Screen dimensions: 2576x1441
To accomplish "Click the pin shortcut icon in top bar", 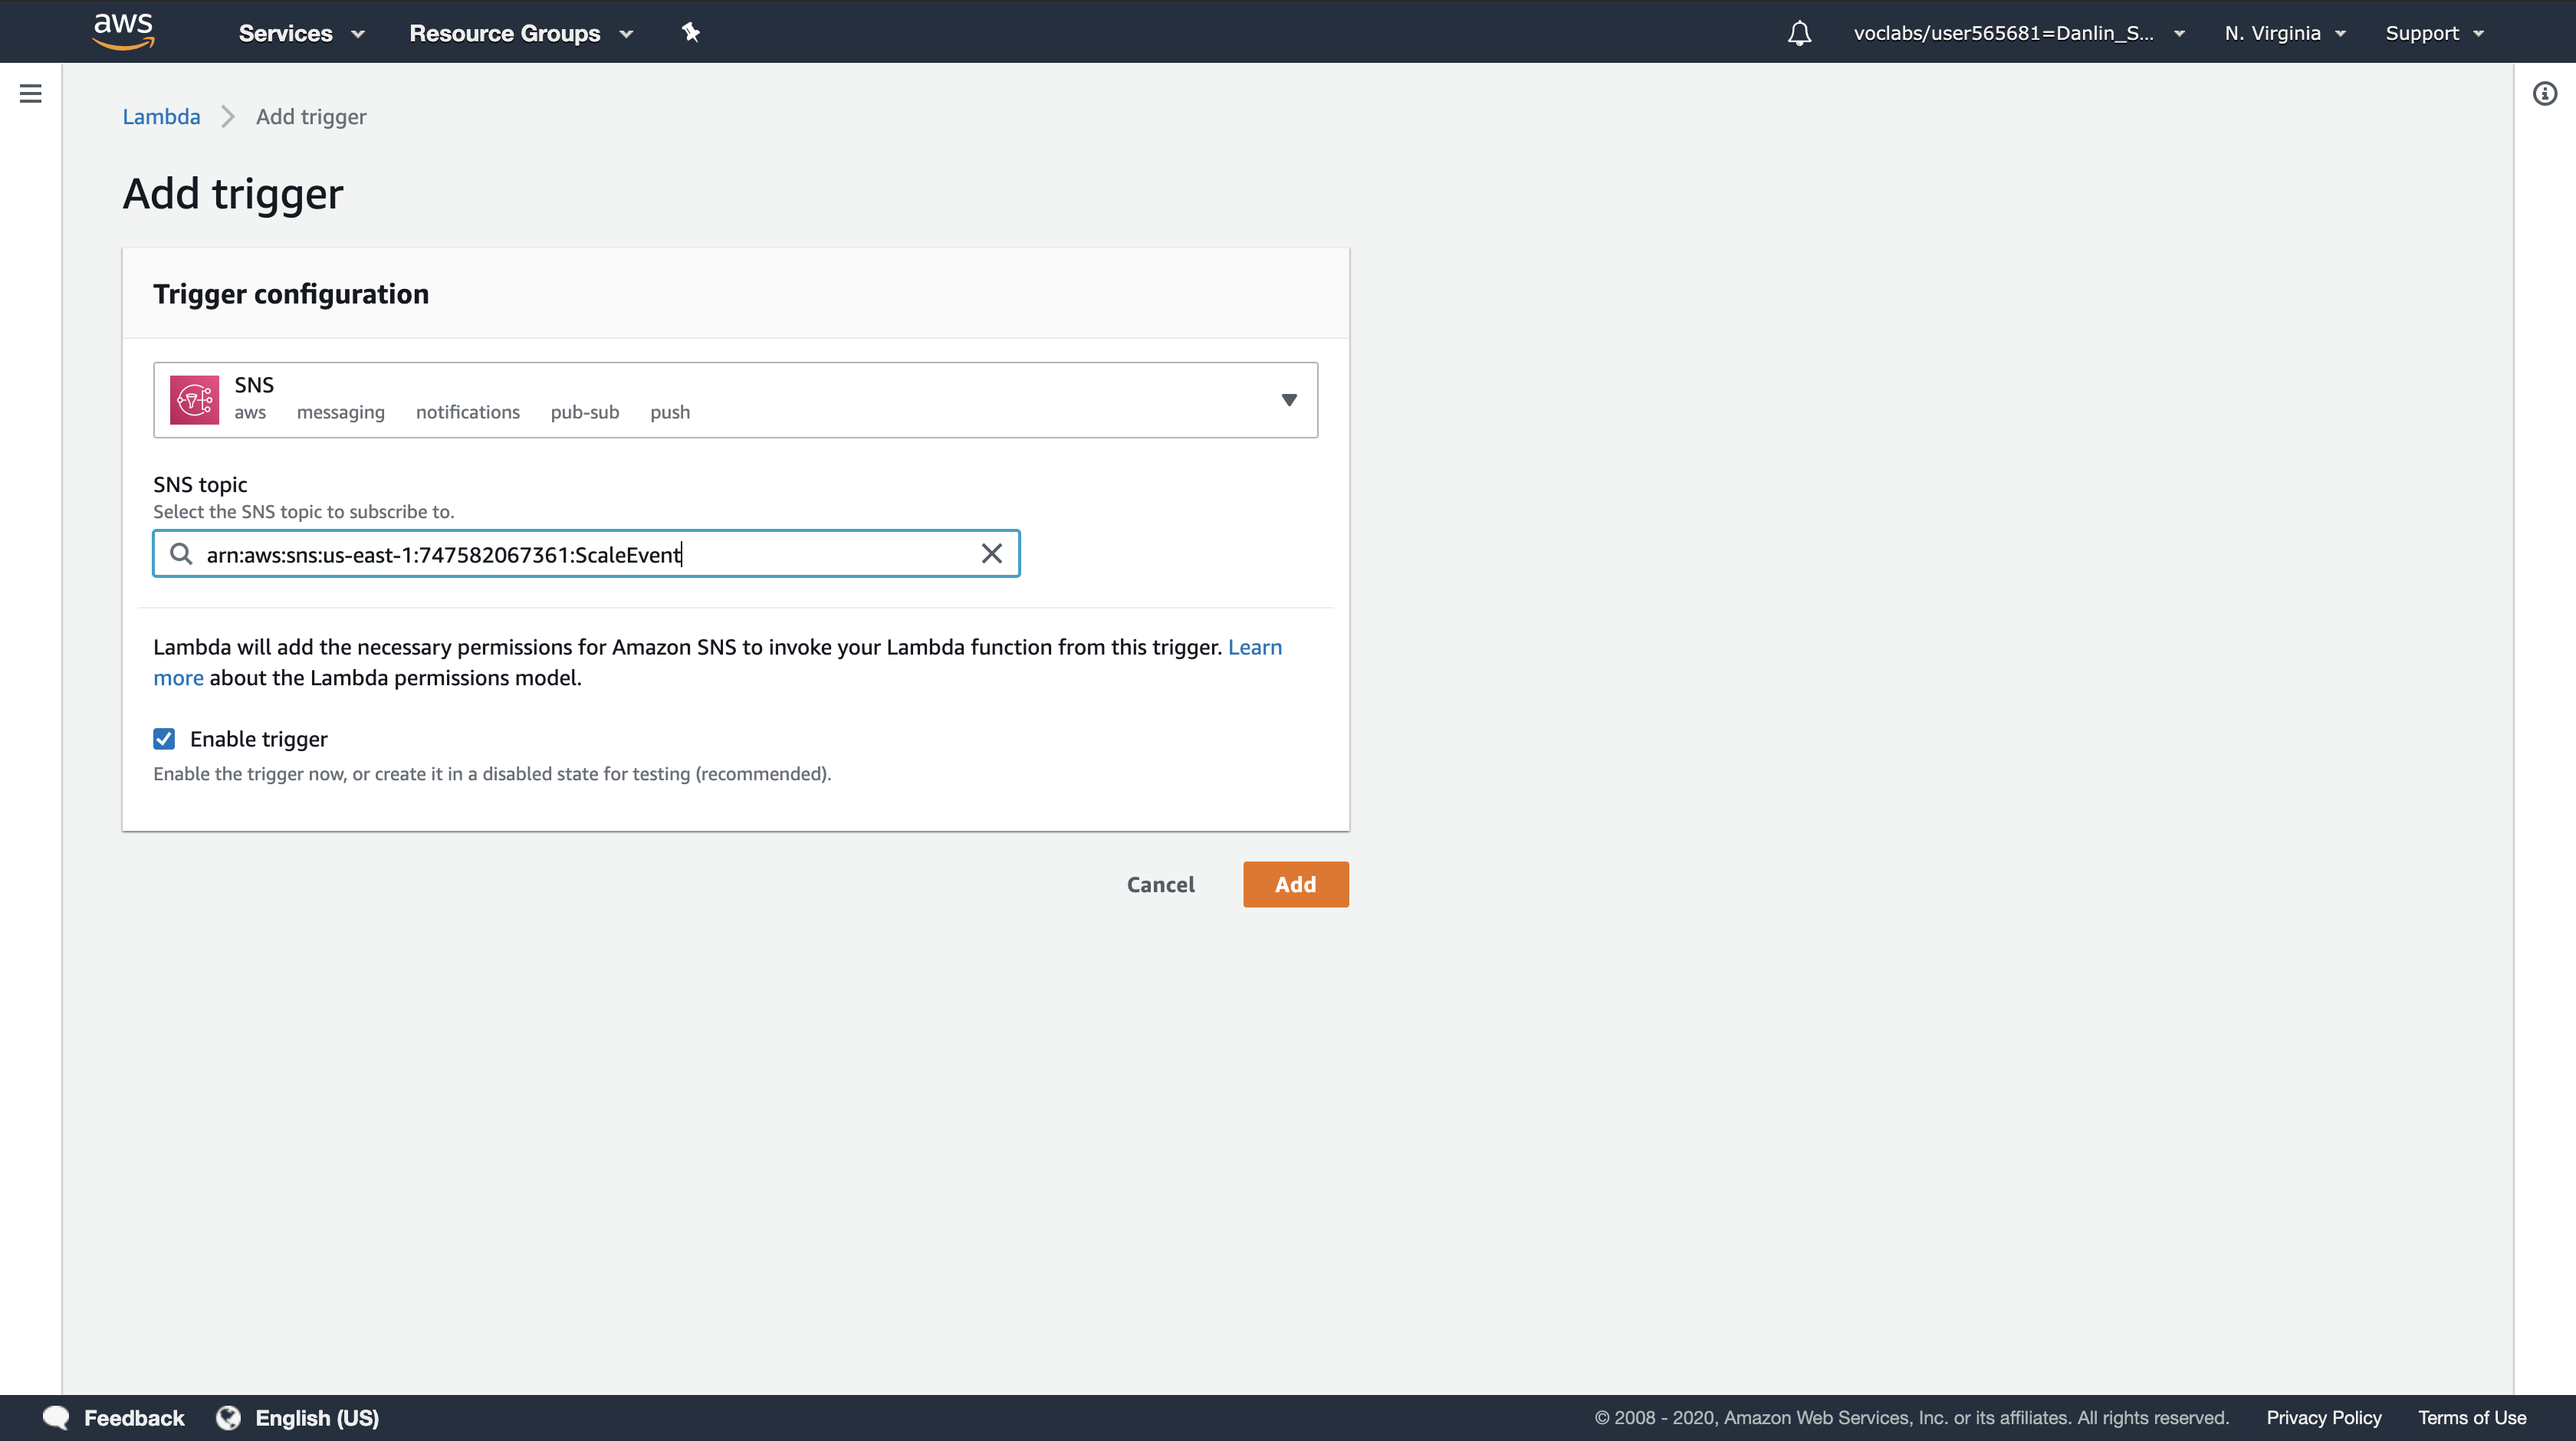I will click(x=690, y=32).
